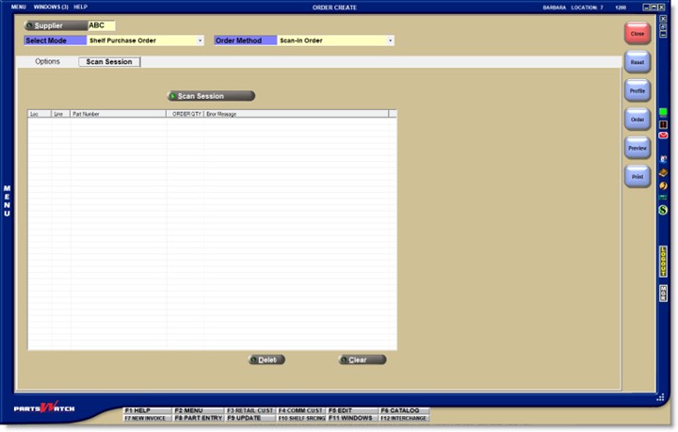Select the Scan Session tab
678x432 pixels.
[x=109, y=61]
